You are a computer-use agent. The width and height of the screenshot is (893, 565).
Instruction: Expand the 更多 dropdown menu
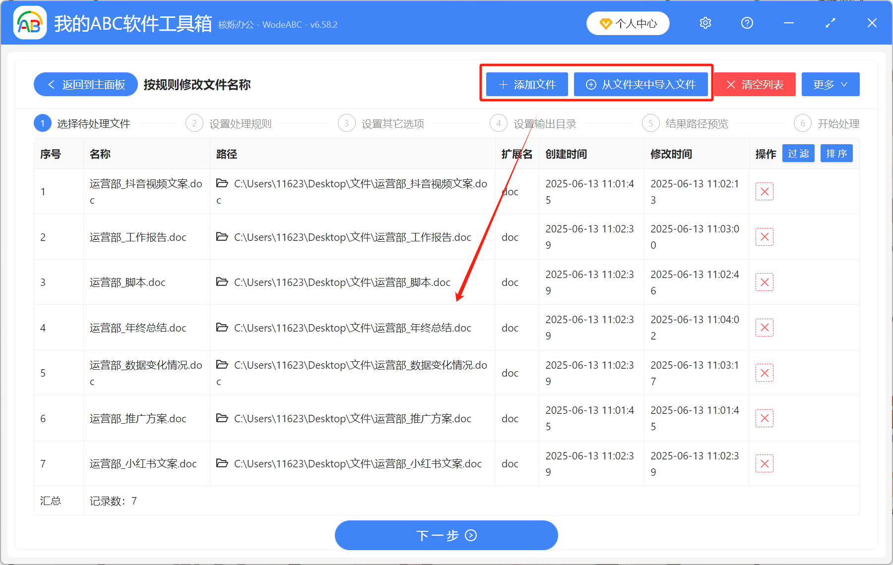point(830,84)
